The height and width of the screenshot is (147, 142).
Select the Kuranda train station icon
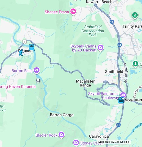32,47
